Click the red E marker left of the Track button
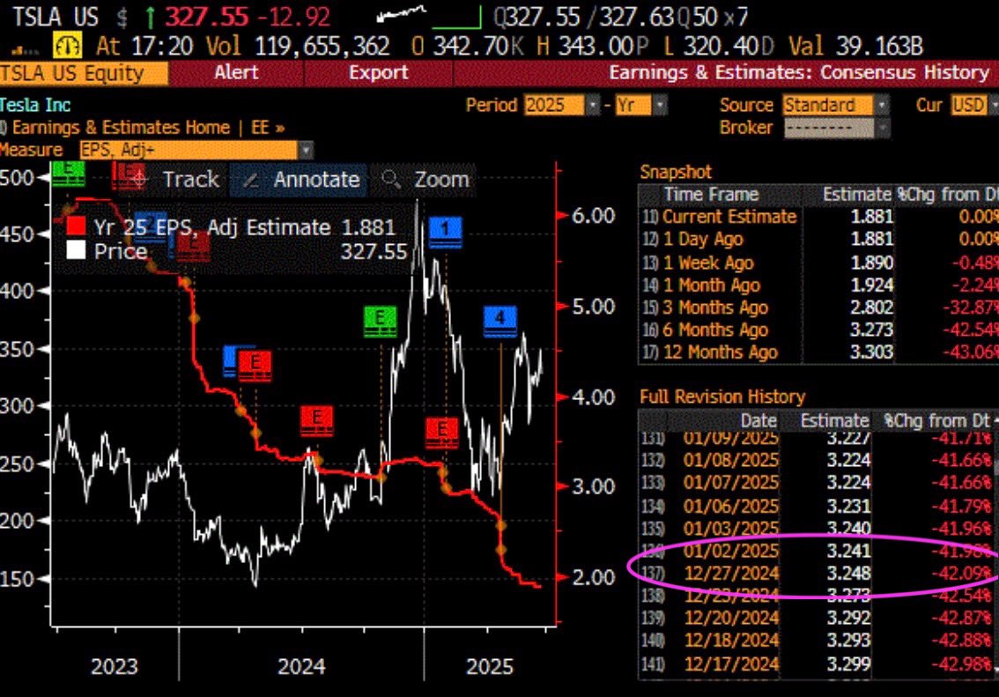This screenshot has height=697, width=999. point(129,174)
